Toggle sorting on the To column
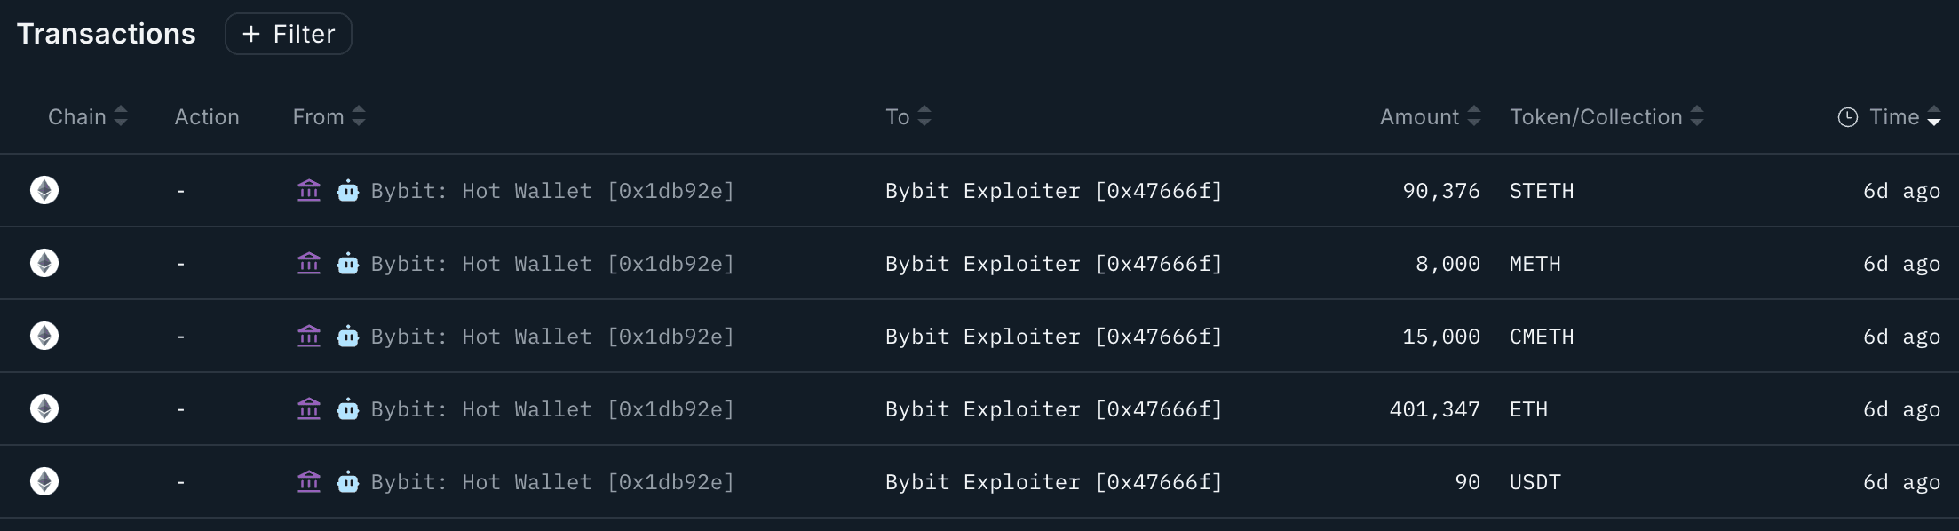The image size is (1959, 531). 924,116
